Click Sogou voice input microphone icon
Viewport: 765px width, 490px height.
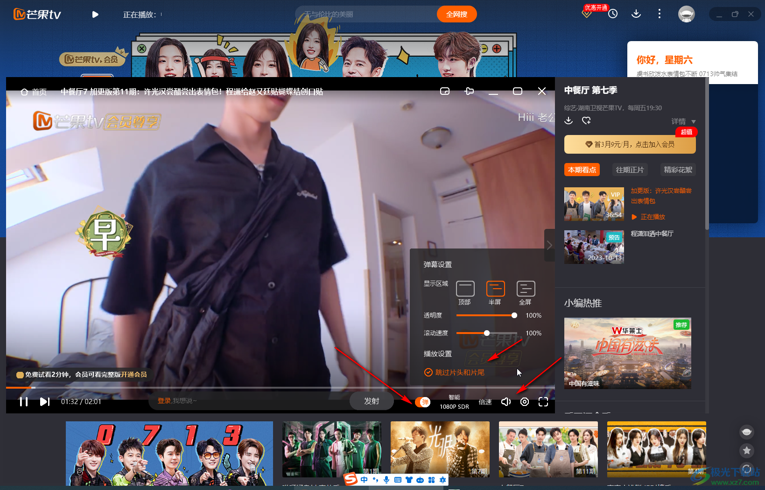386,480
